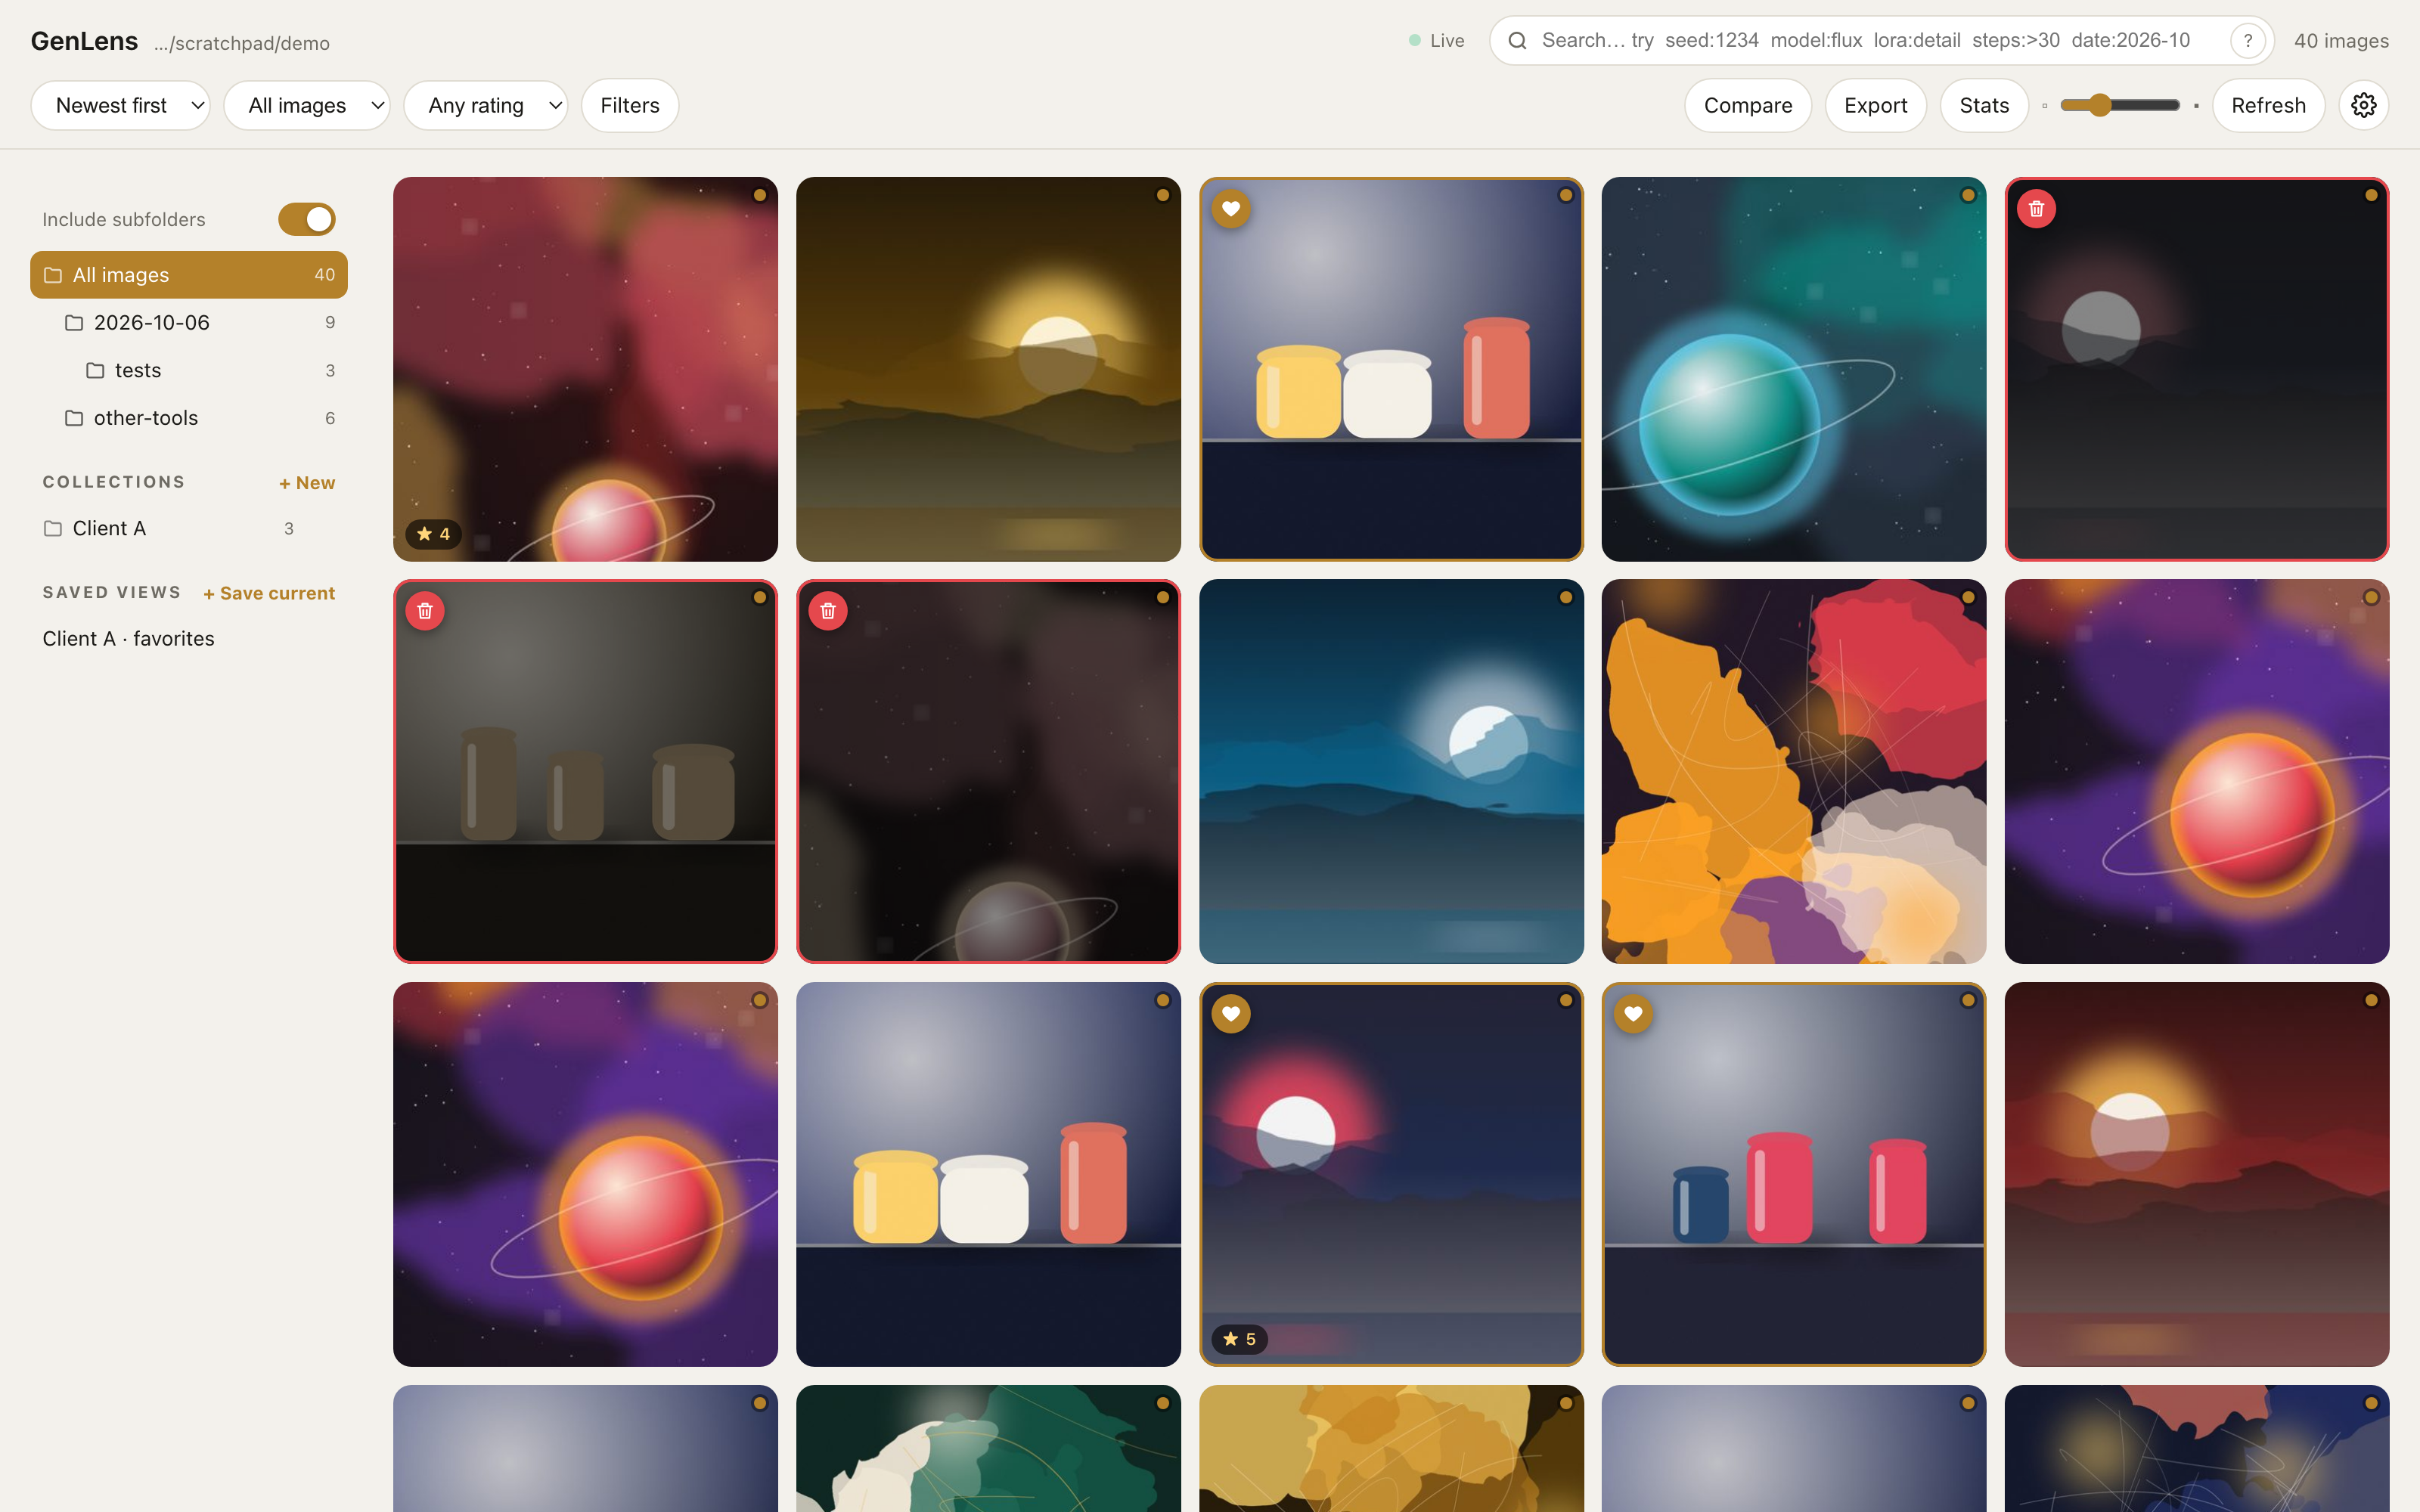
Task: Open the search help question mark icon
Action: 2247,41
